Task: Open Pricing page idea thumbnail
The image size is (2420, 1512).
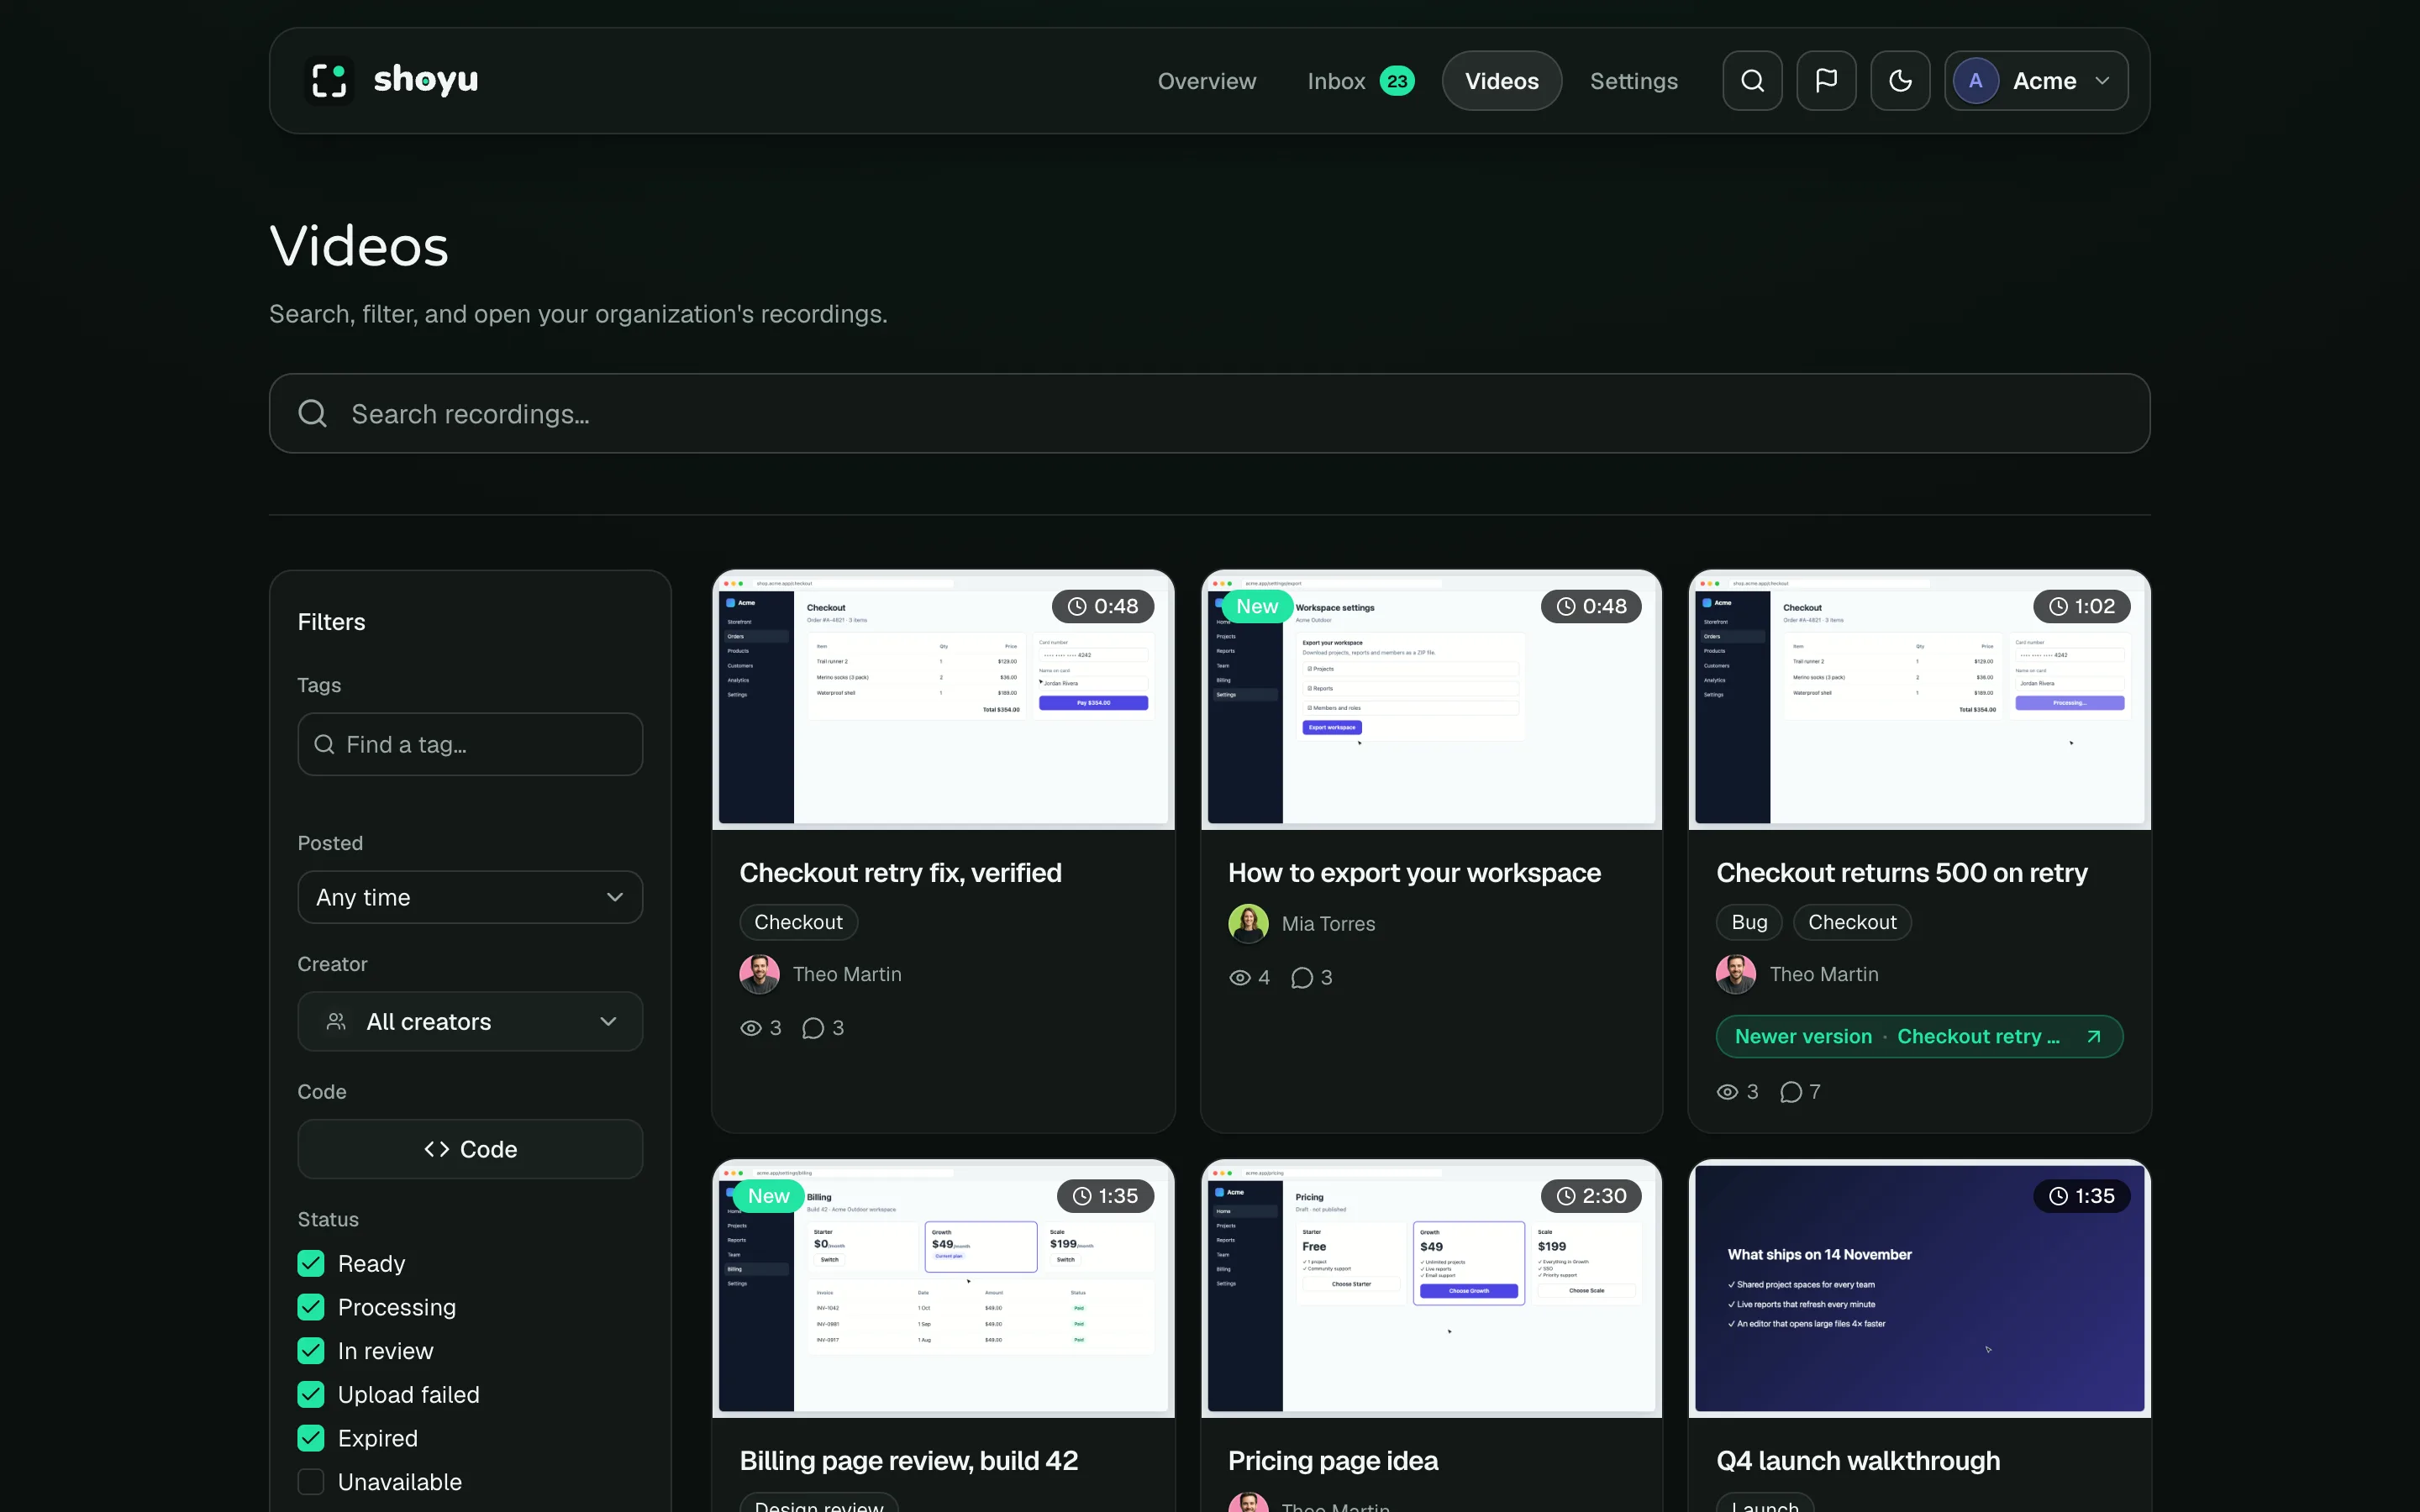Action: (x=1431, y=1289)
